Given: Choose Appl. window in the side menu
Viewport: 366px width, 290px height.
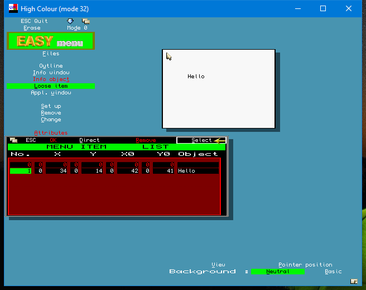Looking at the screenshot, I should click(51, 93).
